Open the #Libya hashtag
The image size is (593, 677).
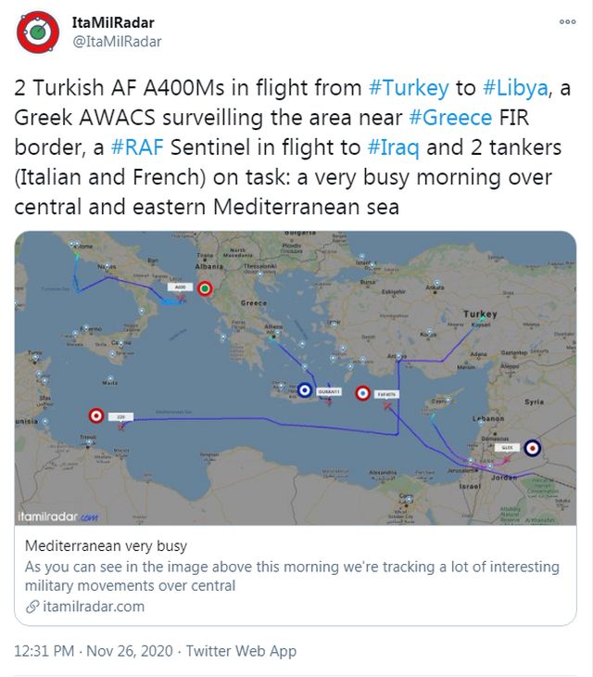515,89
